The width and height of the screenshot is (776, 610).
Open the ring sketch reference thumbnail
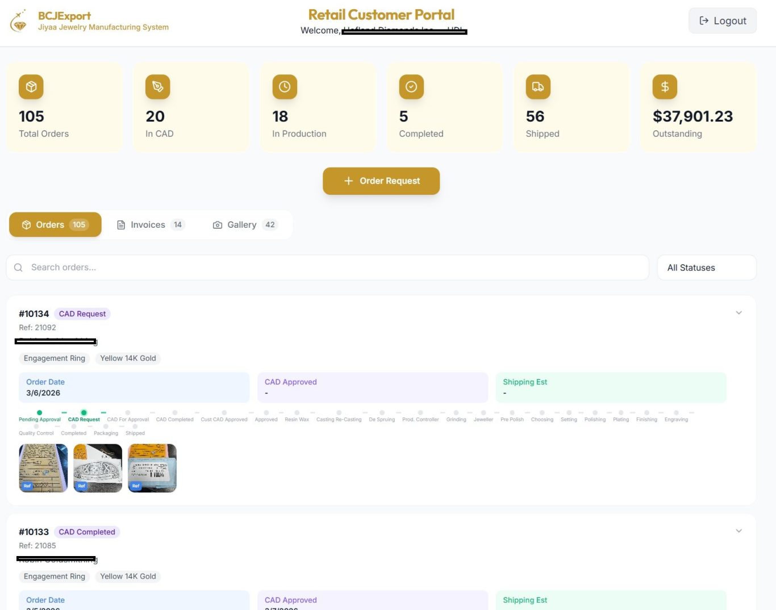[x=98, y=468]
